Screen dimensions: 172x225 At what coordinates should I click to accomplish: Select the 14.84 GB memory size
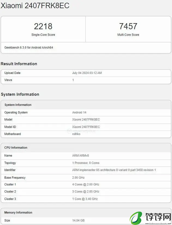(78, 220)
